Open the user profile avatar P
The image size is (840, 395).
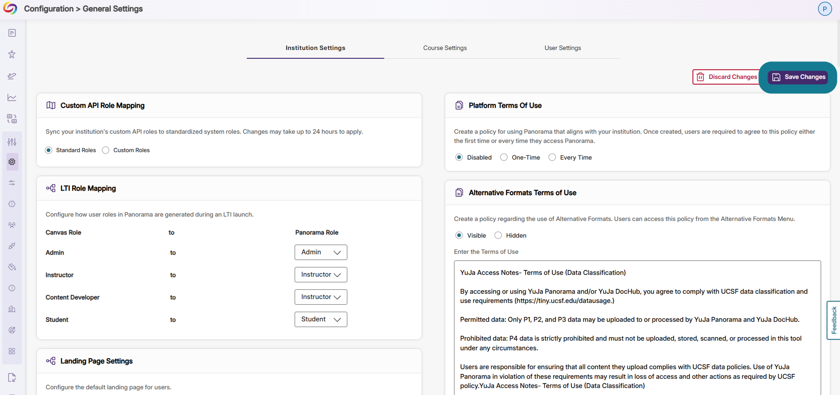coord(825,9)
